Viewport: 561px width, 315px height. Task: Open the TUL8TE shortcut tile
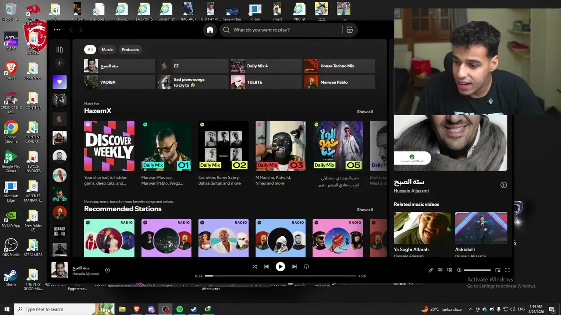266,82
